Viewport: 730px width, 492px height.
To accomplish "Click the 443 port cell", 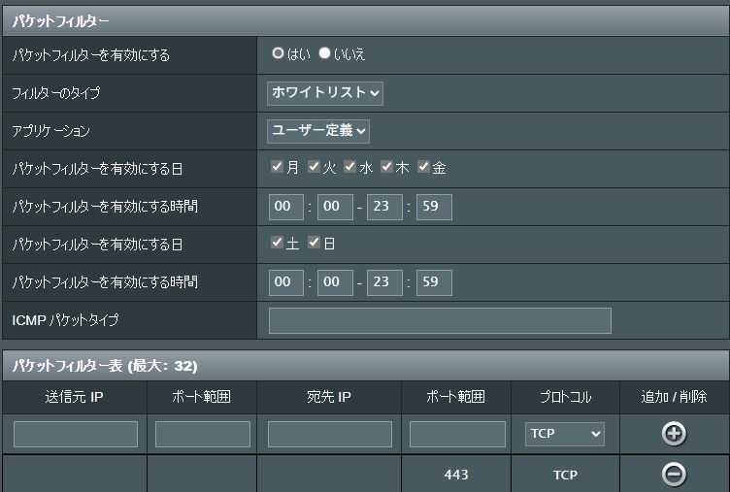I will click(456, 475).
